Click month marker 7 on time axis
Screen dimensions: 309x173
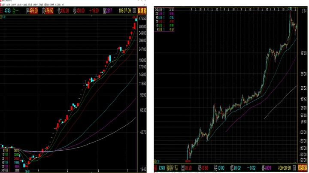127,170
